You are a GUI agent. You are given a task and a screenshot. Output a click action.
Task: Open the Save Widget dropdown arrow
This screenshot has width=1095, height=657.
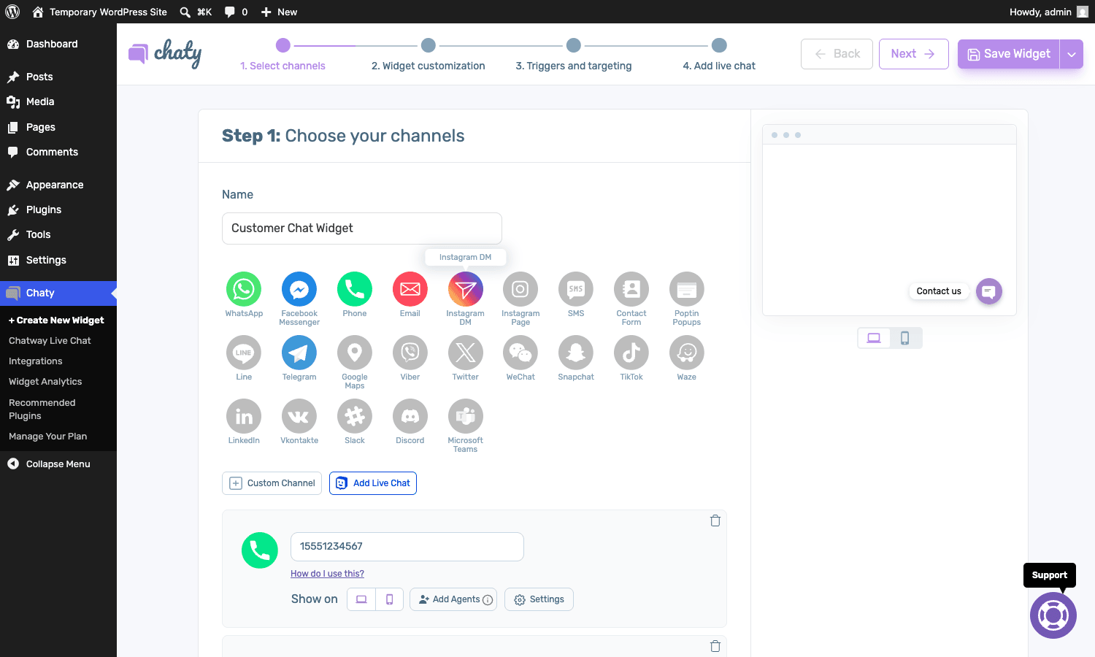pyautogui.click(x=1072, y=54)
